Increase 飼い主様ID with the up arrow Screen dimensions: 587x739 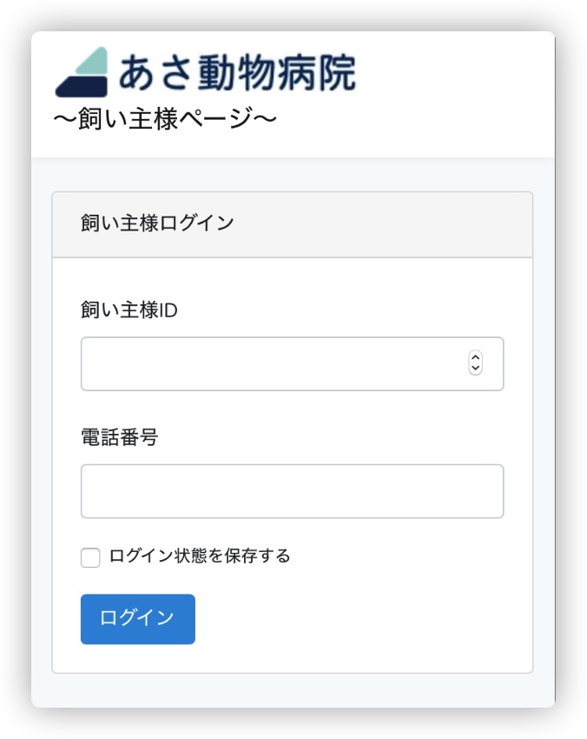pos(476,357)
